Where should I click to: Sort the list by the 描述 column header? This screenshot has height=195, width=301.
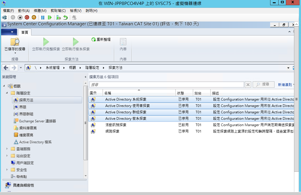[252, 93]
